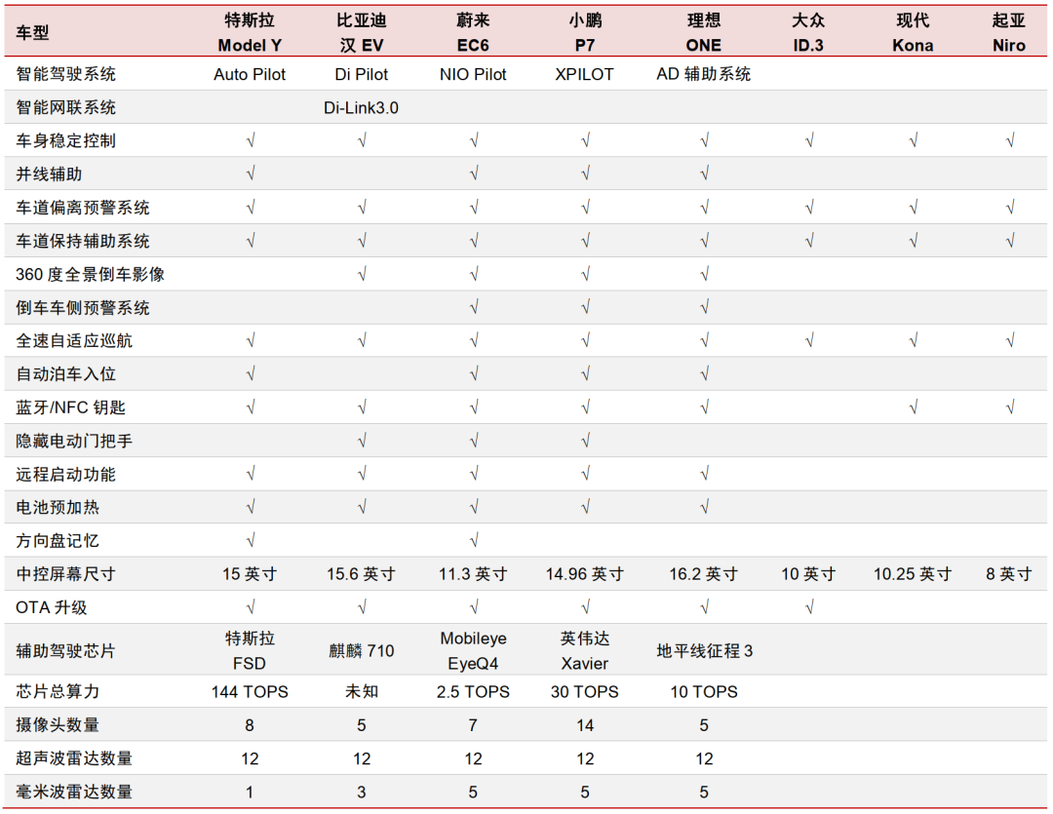This screenshot has width=1053, height=814.
Task: Click the 14.96 英寸 screen size cell
Action: pyautogui.click(x=585, y=574)
